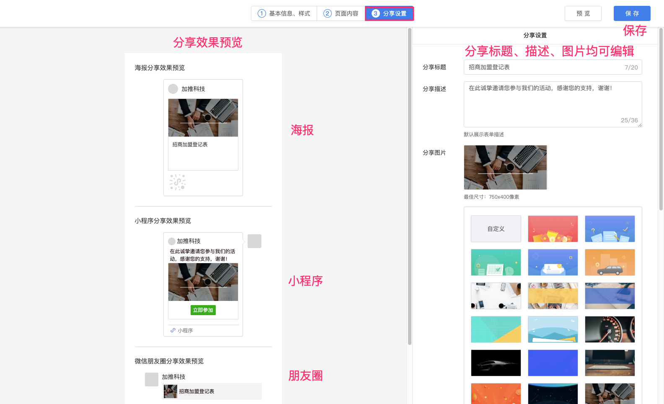This screenshot has width=664, height=404.
Task: Click the 最佳尺寸:750x400像素 hint text
Action: (x=491, y=197)
